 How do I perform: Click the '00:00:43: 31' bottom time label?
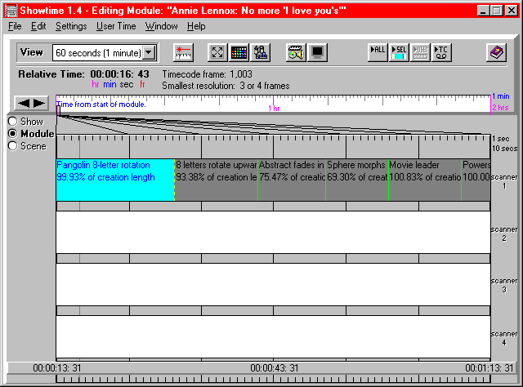coord(275,368)
